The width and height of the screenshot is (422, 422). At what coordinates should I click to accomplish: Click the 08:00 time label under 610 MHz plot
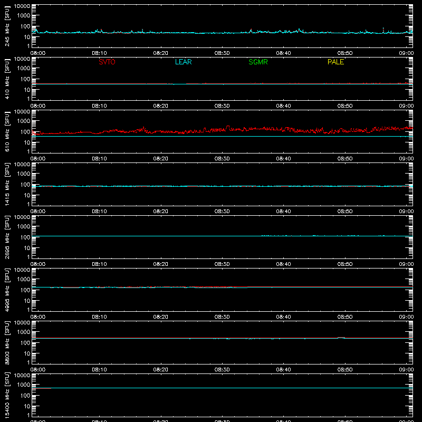pyautogui.click(x=38, y=159)
